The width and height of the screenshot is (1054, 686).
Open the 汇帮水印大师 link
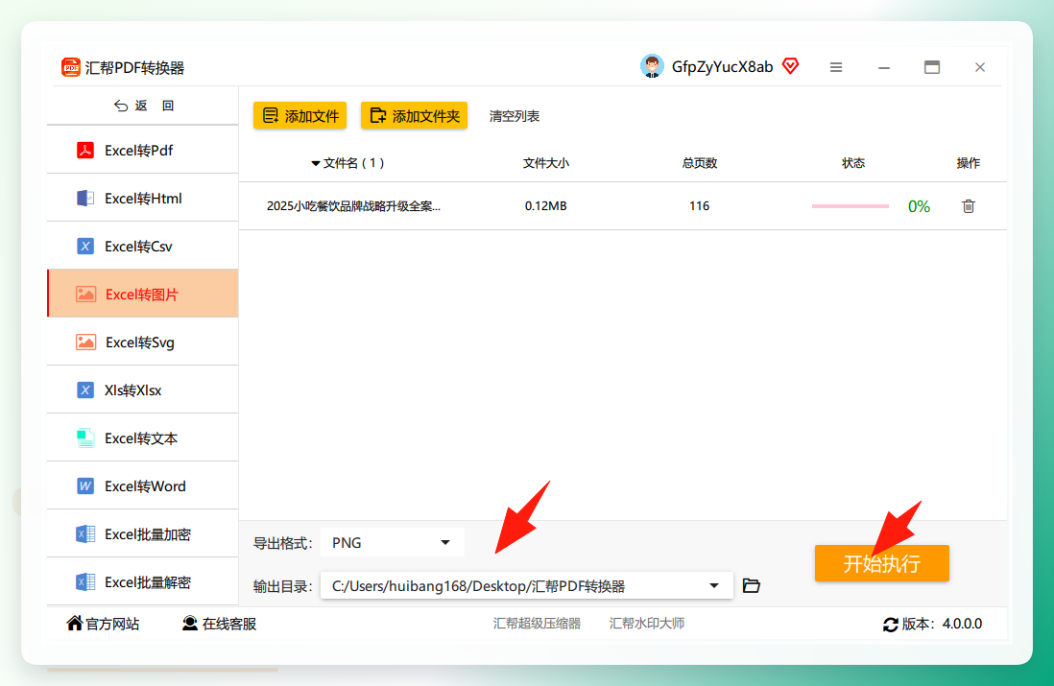647,624
